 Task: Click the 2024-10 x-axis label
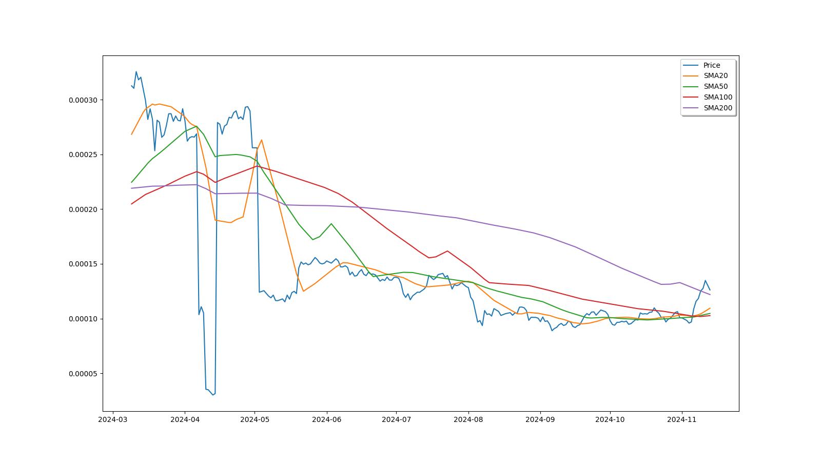click(x=610, y=419)
